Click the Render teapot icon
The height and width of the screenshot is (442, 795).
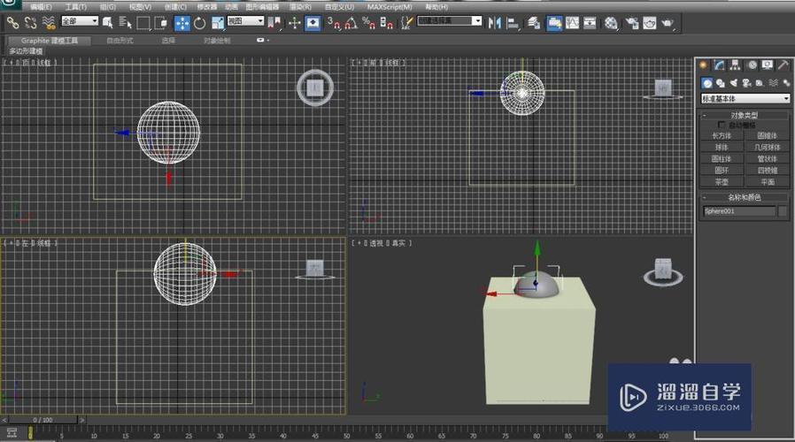pos(668,23)
